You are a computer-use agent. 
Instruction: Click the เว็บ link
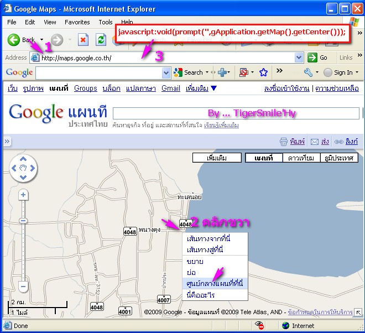pos(13,89)
